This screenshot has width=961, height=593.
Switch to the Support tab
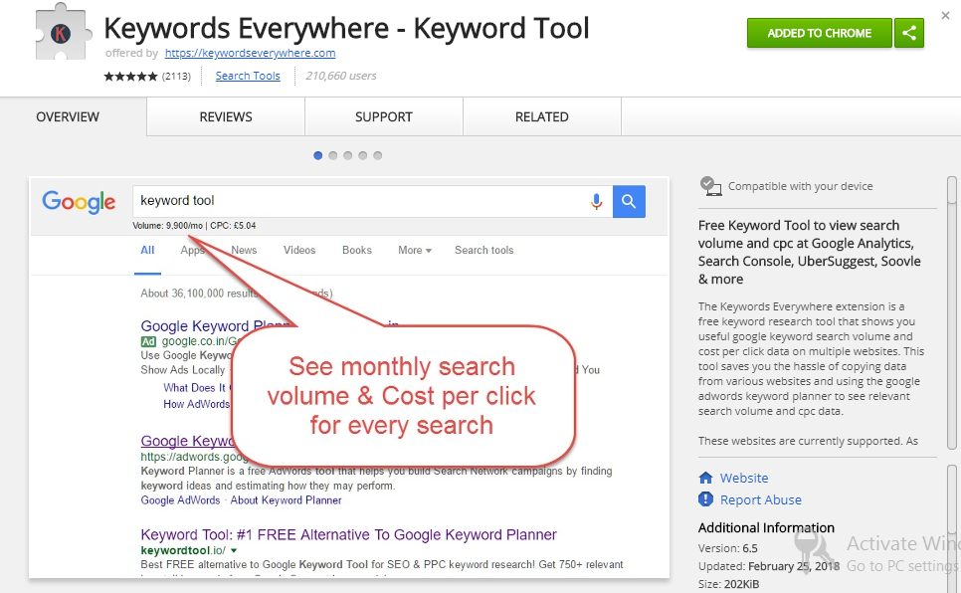coord(384,116)
